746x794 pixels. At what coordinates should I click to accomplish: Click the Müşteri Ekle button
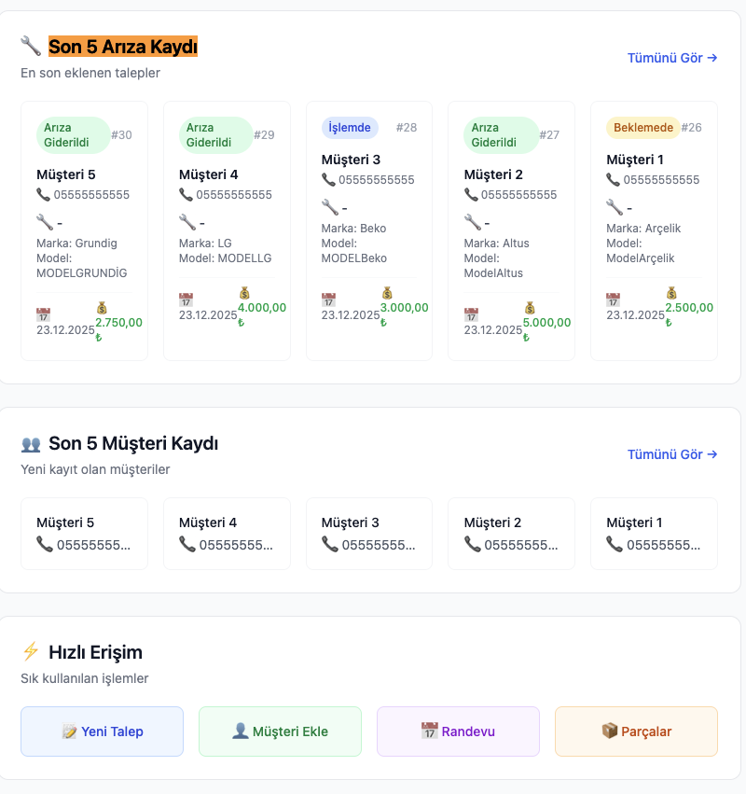(x=280, y=731)
